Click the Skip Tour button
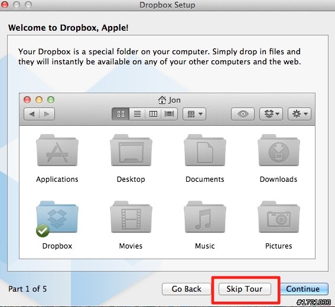This screenshot has height=307, width=335. pos(245,289)
